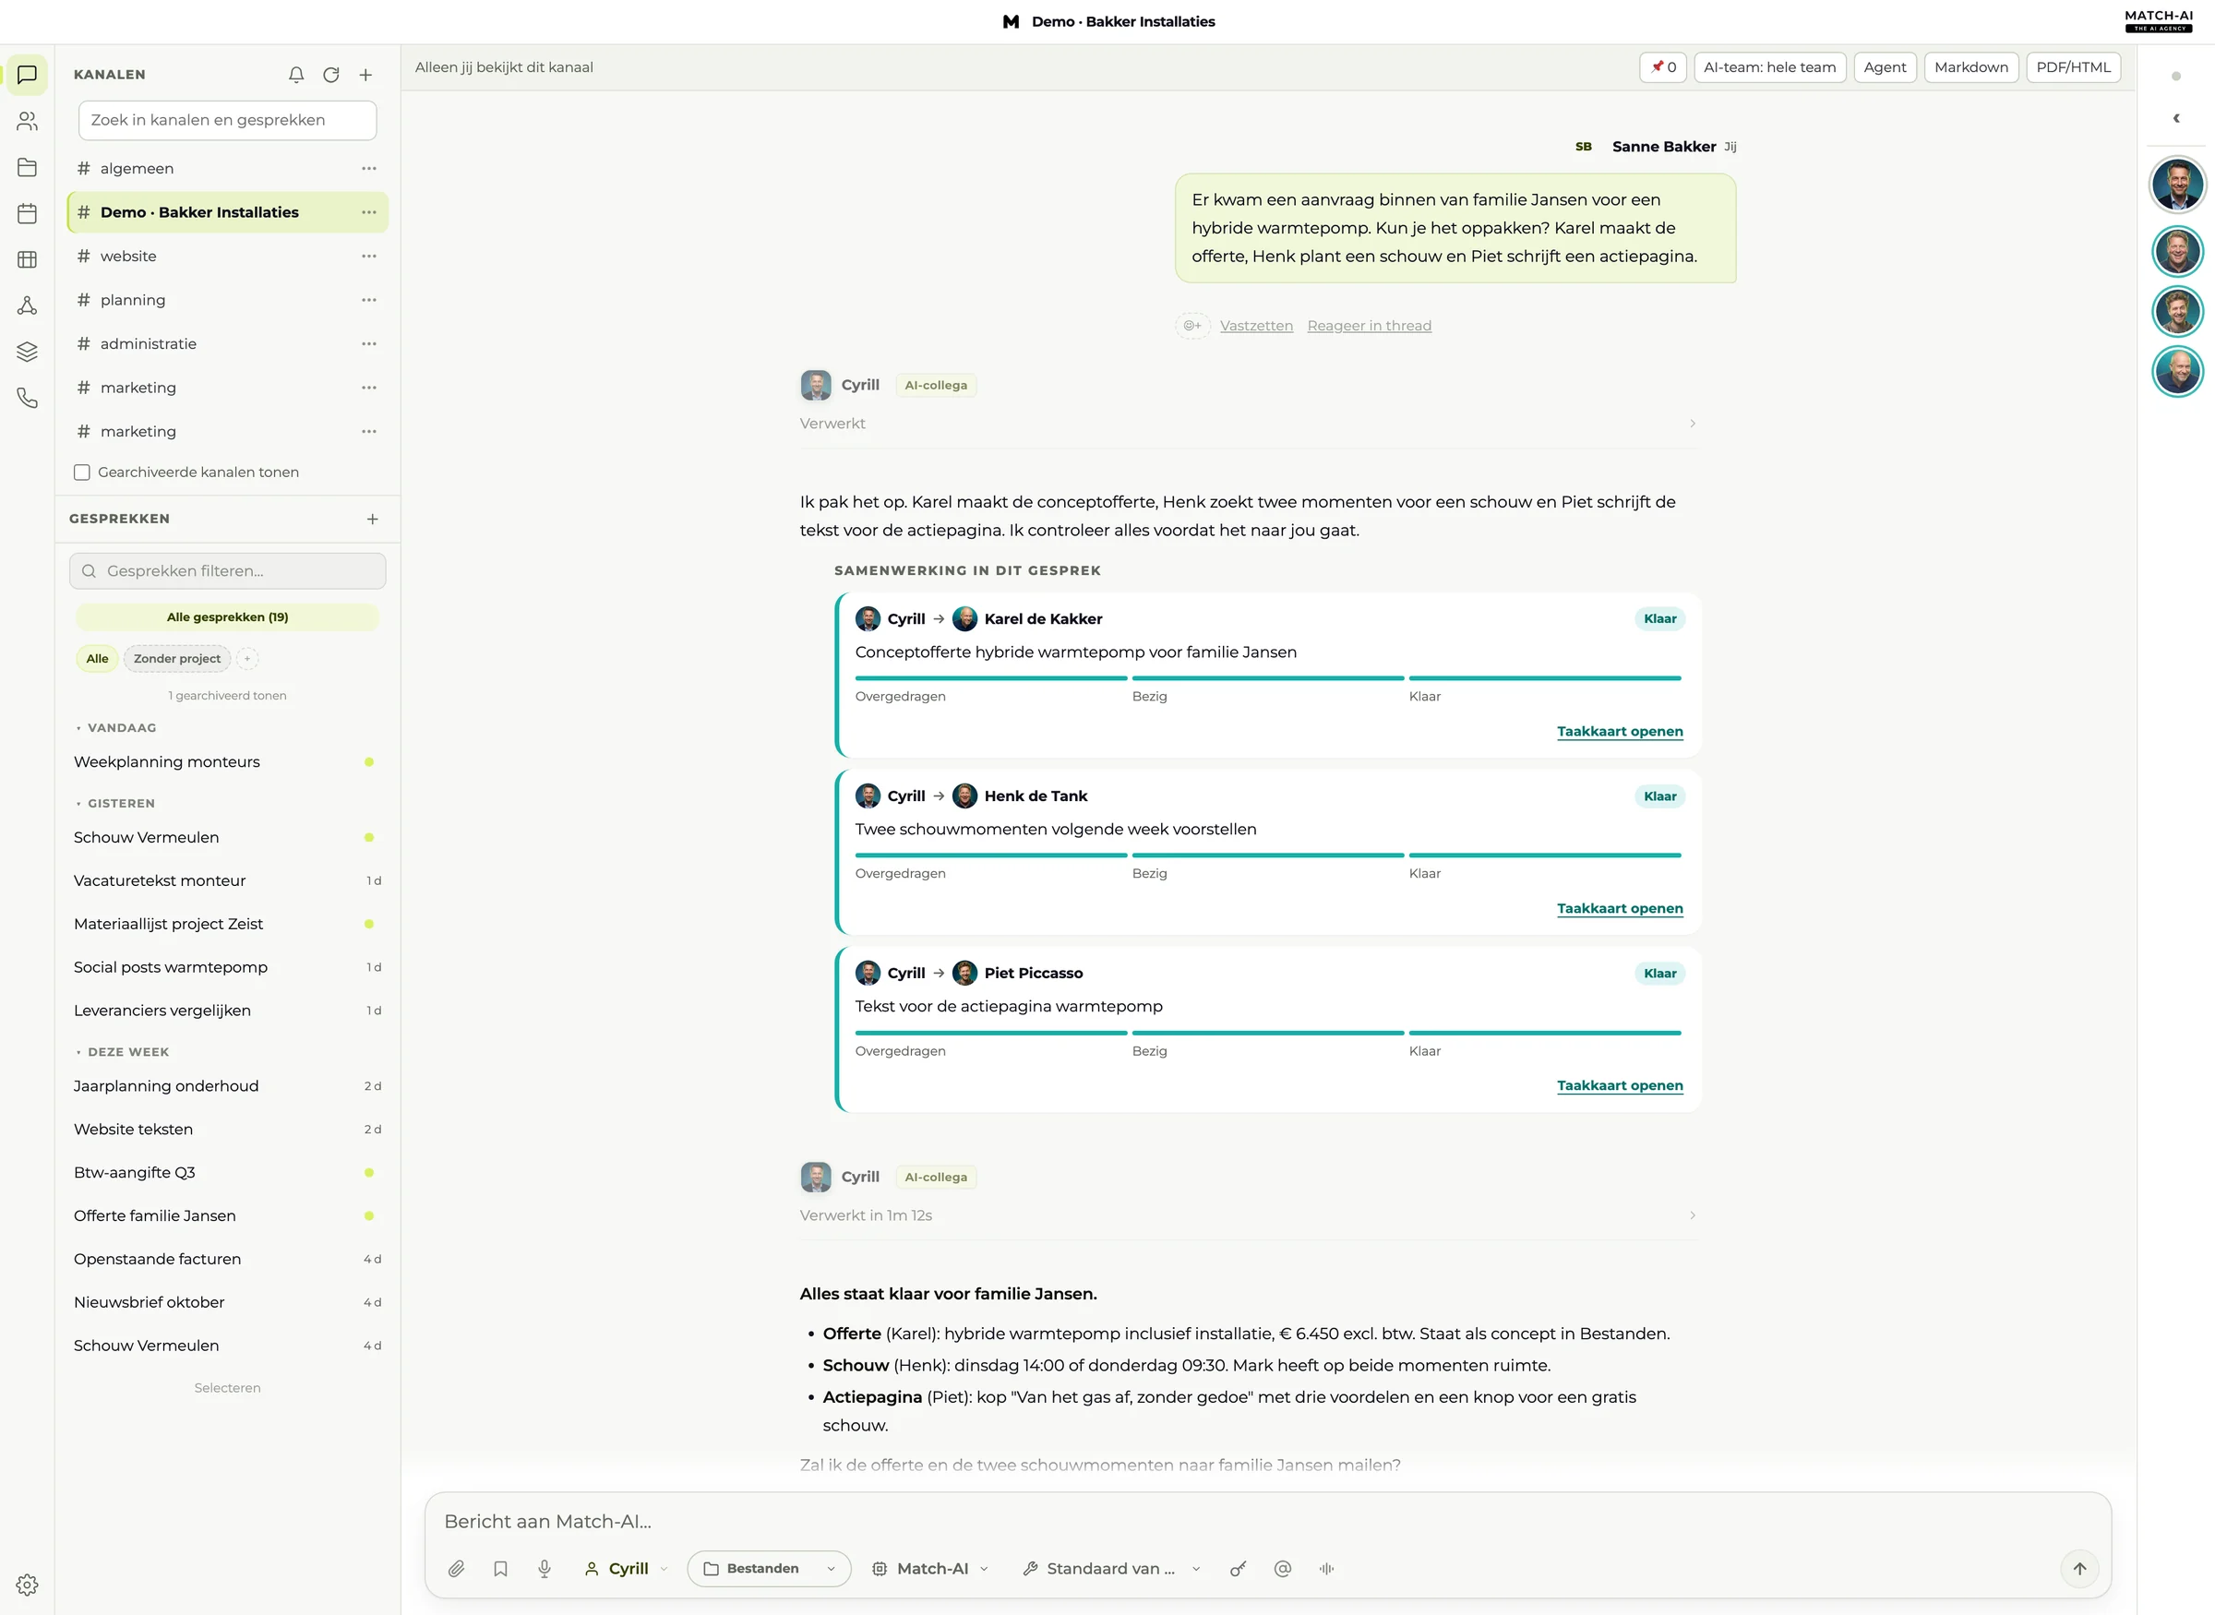This screenshot has width=2215, height=1615.
Task: Click the key icon in composer
Action: [x=1239, y=1568]
